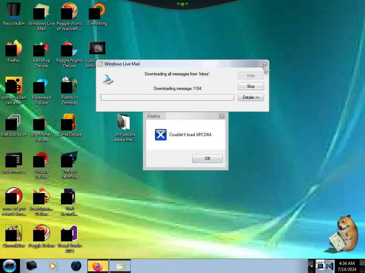Click the blue X error icon in Firefox dialog

click(x=161, y=135)
